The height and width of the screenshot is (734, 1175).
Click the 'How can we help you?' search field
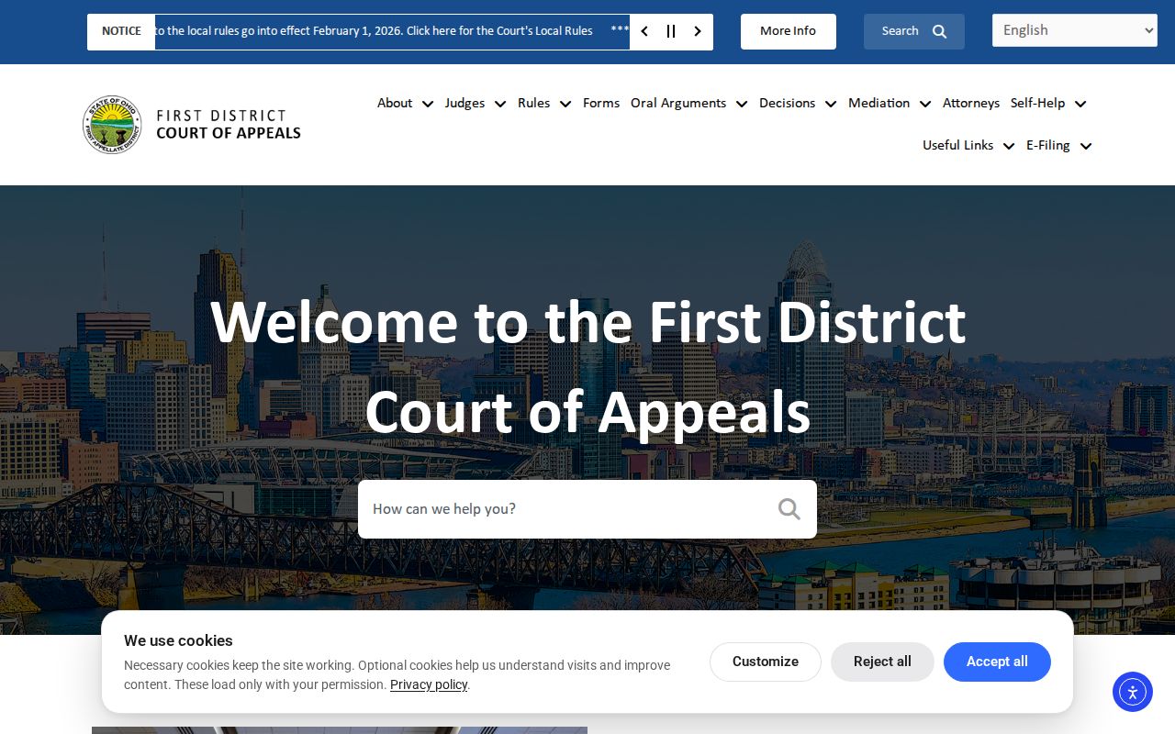[587, 509]
